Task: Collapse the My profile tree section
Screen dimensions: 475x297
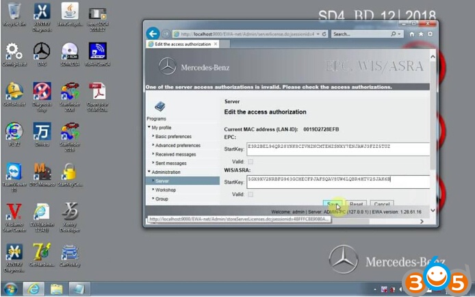Action: point(149,127)
